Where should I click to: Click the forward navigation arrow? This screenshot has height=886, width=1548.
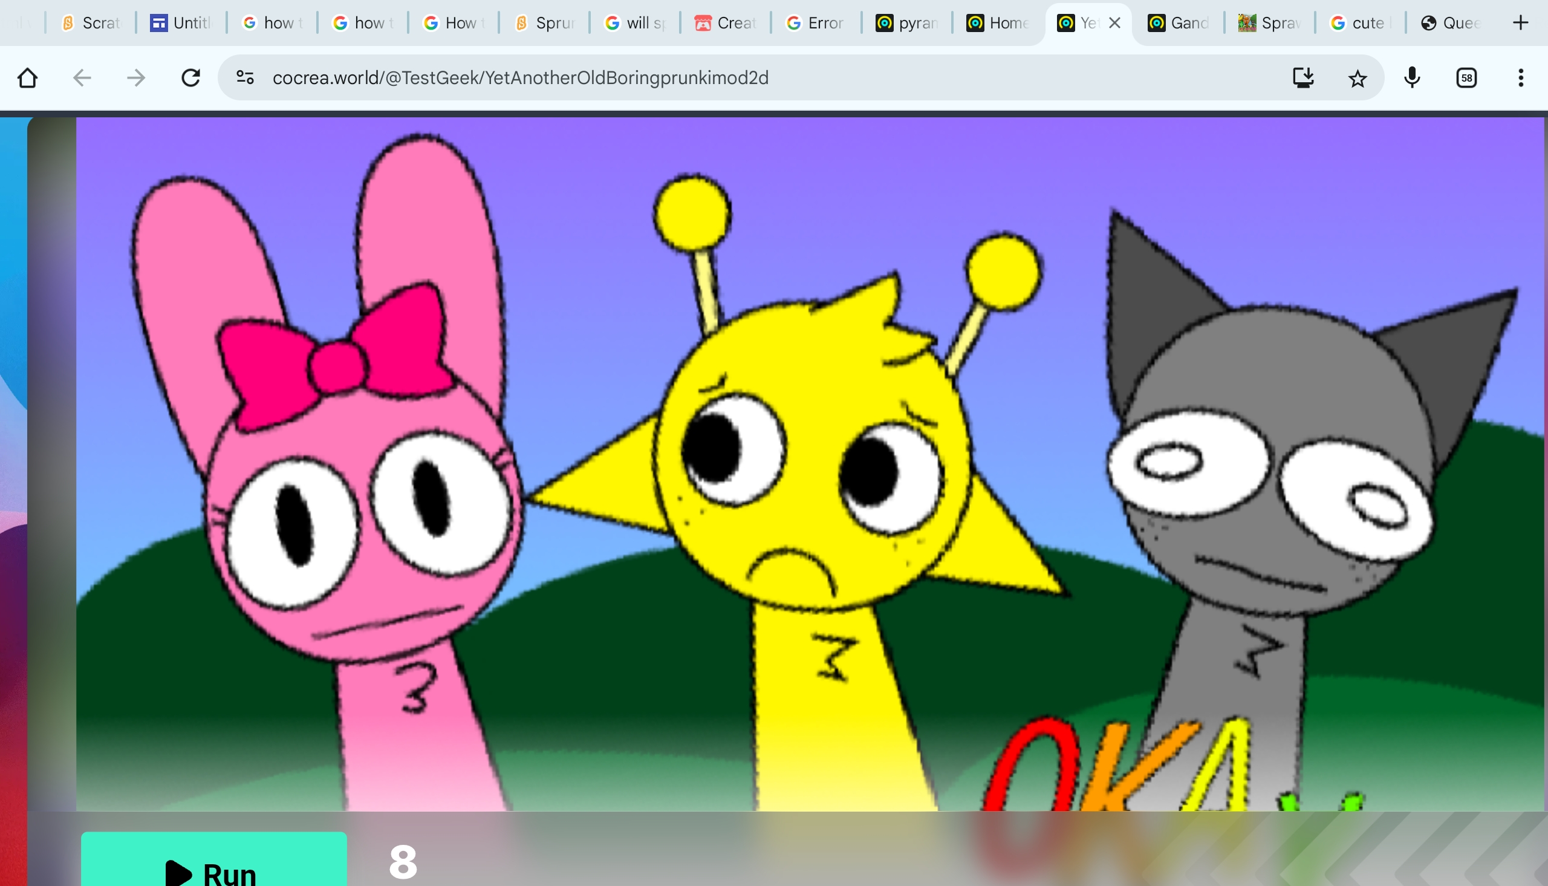coord(136,78)
